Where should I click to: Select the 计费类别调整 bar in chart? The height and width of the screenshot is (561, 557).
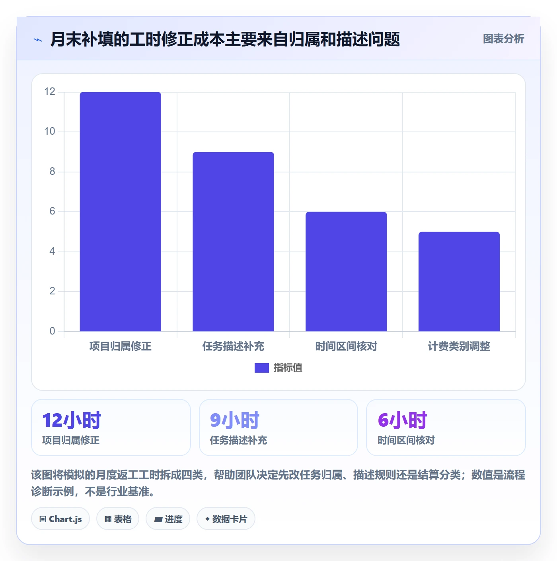point(459,282)
